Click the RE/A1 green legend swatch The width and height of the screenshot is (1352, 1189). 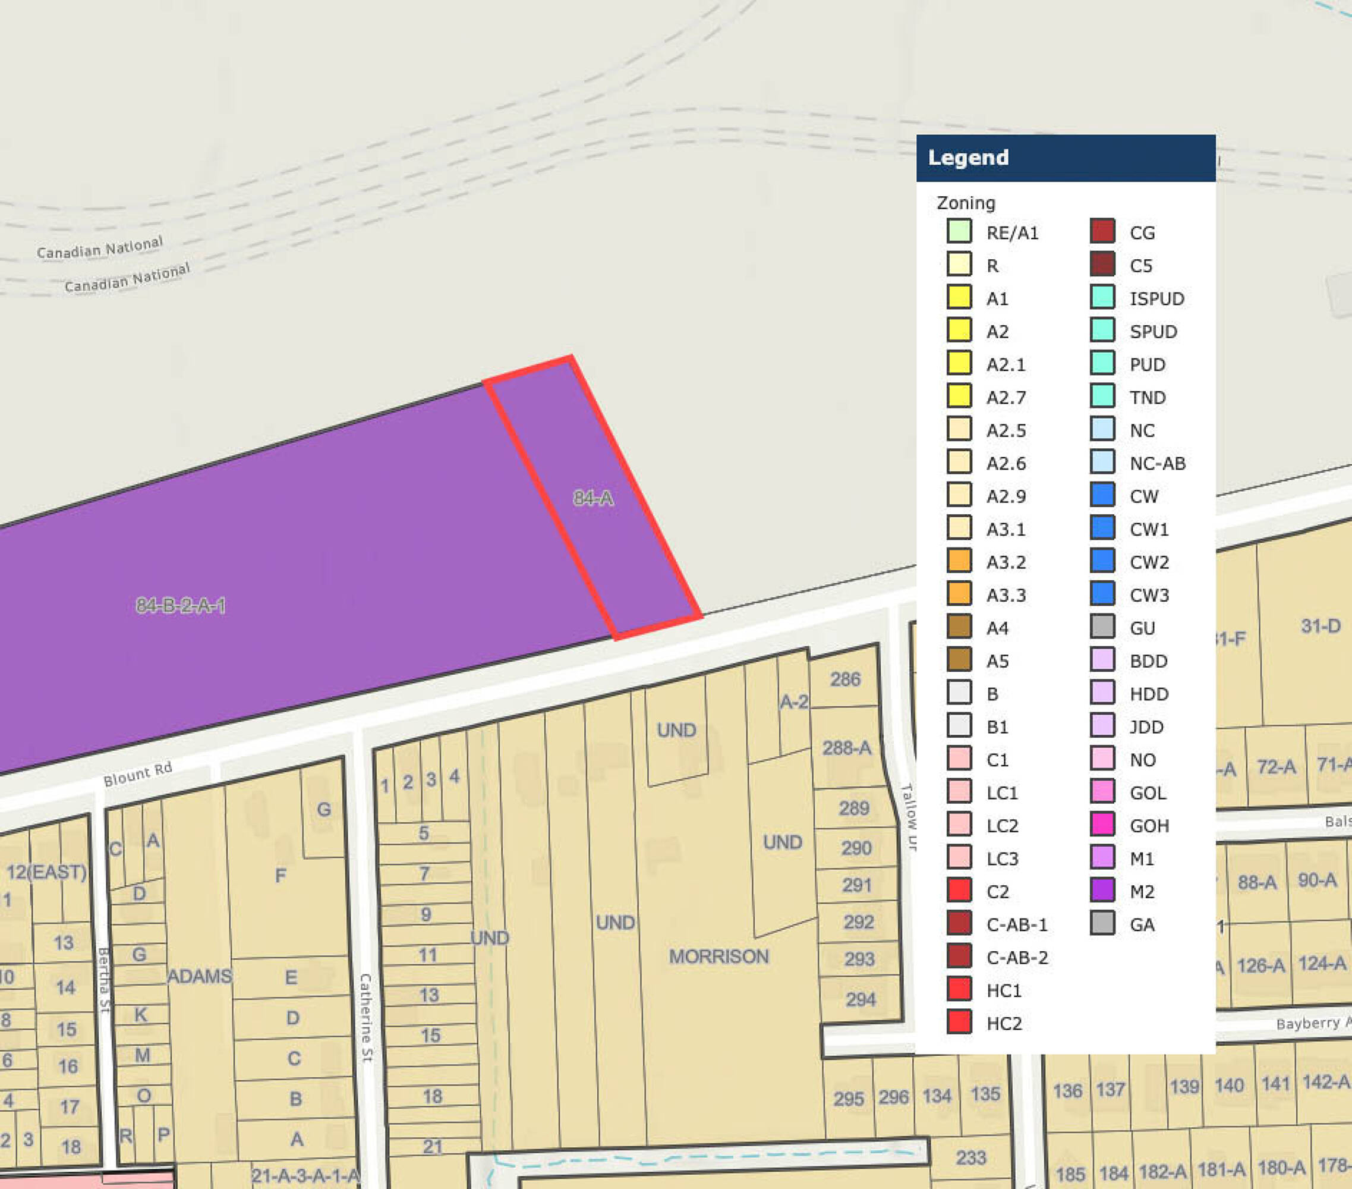(959, 232)
